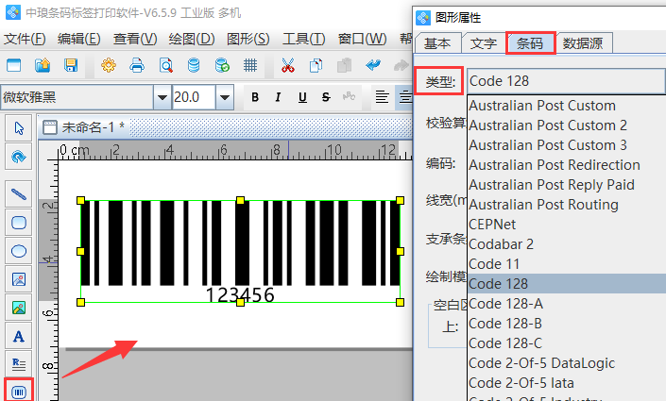Click the printer icon
The height and width of the screenshot is (401, 666).
coord(137,65)
